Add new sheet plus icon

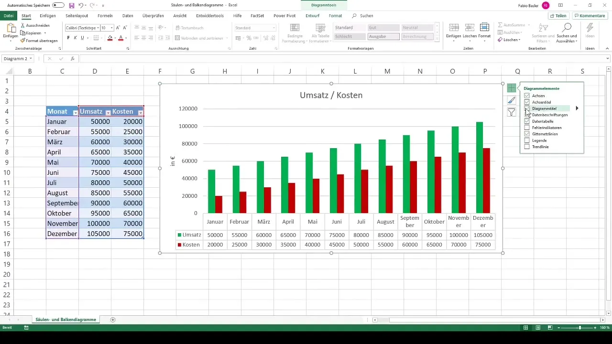pyautogui.click(x=113, y=320)
